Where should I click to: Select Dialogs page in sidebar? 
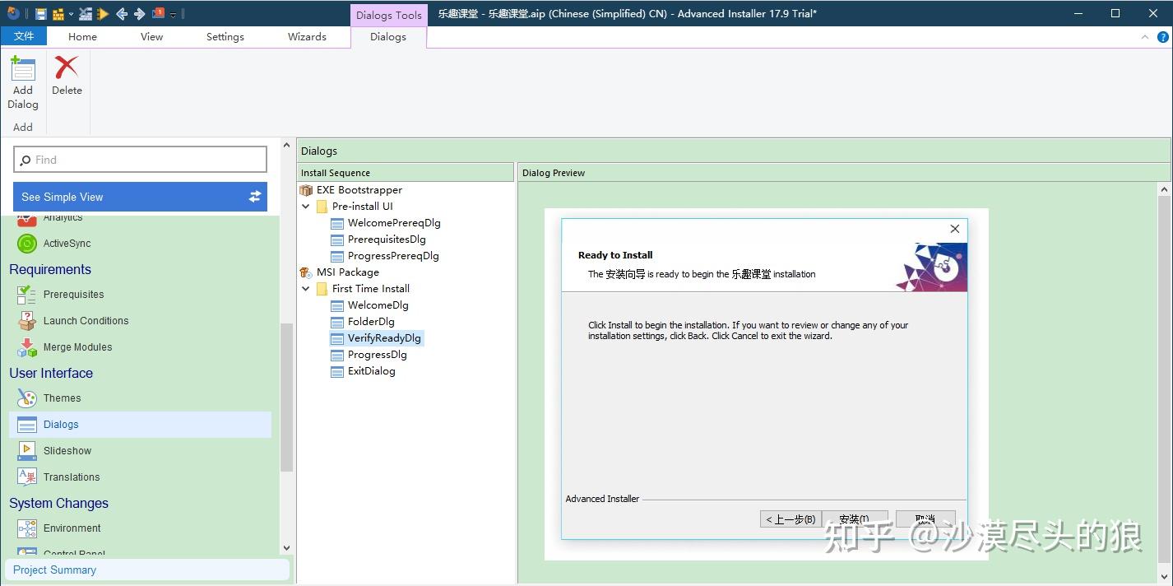pos(140,425)
